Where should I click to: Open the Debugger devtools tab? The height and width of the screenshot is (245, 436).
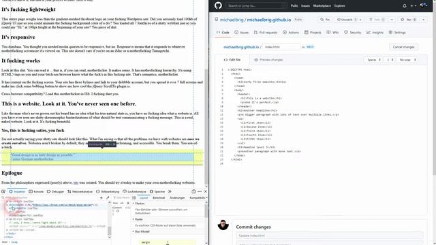click(x=55, y=192)
